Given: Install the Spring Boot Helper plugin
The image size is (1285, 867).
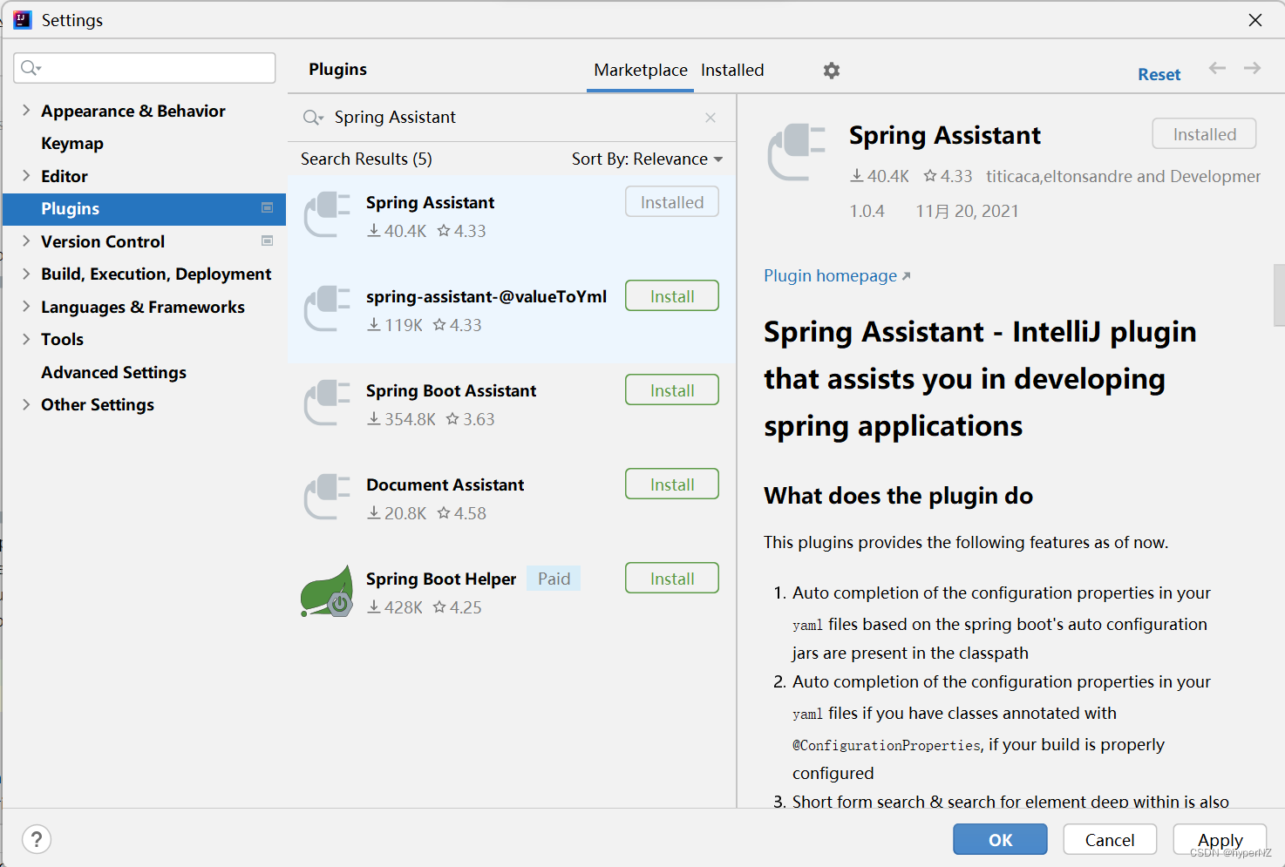Looking at the screenshot, I should (672, 579).
